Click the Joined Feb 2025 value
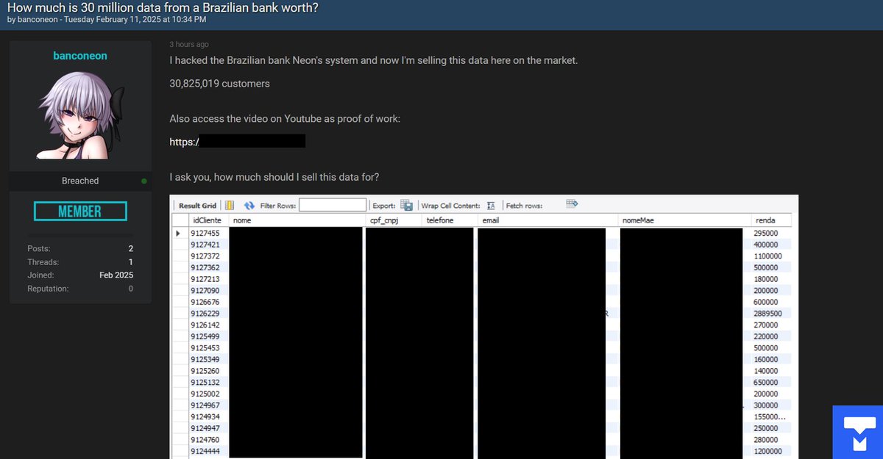The image size is (883, 459). pyautogui.click(x=116, y=275)
